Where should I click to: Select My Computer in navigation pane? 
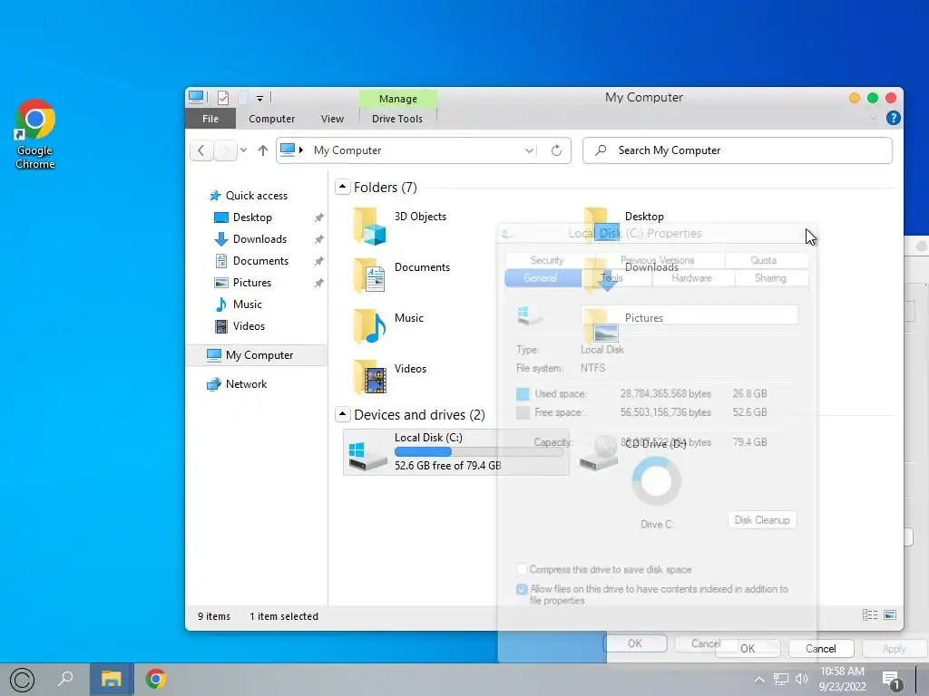coord(257,355)
